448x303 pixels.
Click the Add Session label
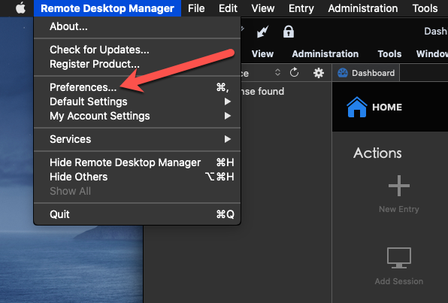click(399, 281)
